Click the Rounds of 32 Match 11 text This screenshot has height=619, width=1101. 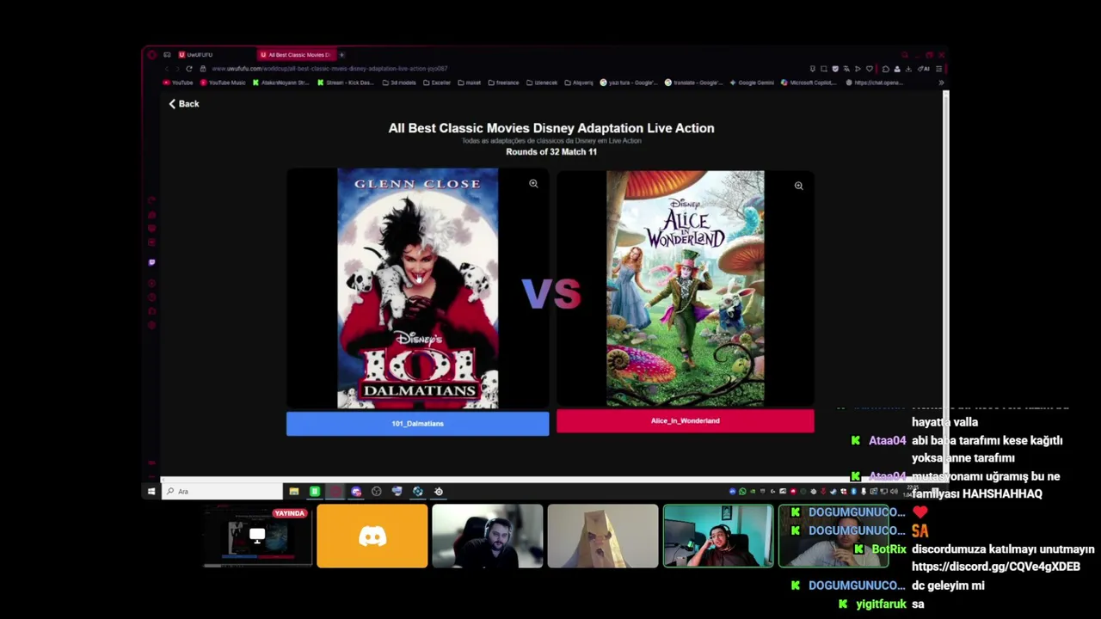pos(551,152)
